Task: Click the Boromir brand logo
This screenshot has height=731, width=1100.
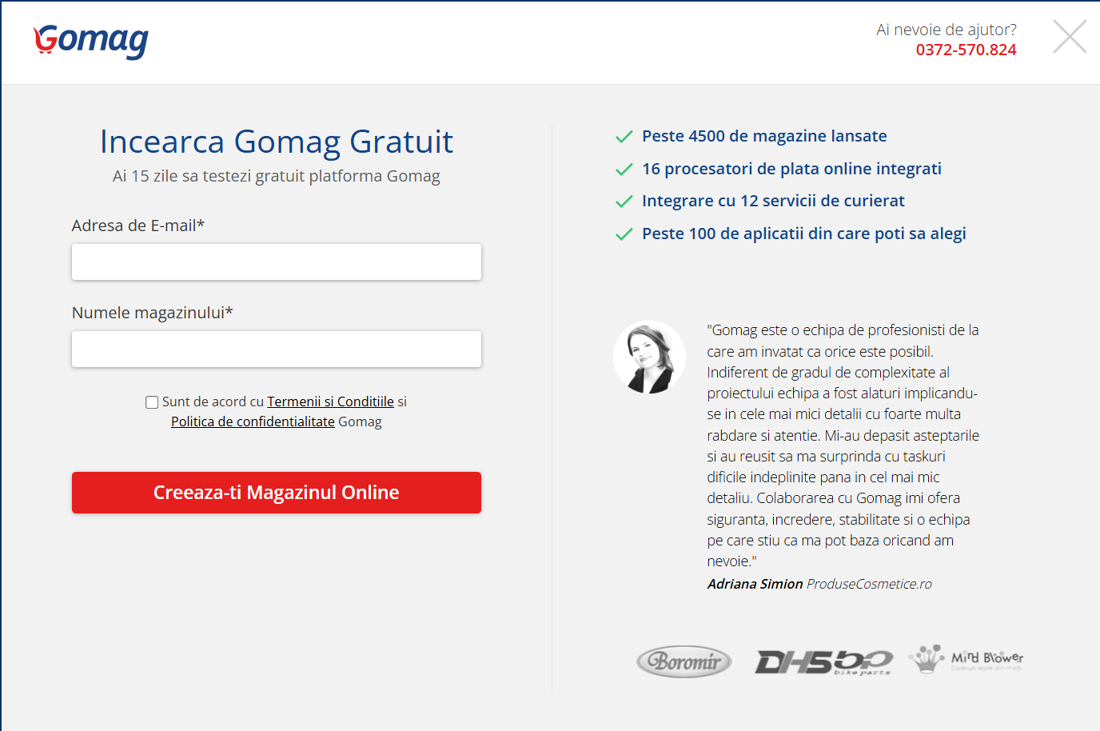Action: click(684, 661)
